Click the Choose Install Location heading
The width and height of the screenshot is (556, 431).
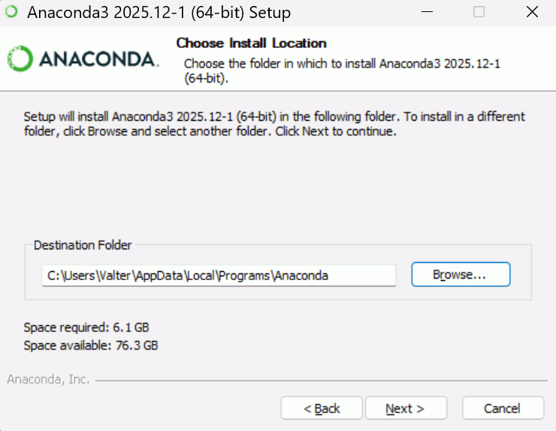(251, 44)
